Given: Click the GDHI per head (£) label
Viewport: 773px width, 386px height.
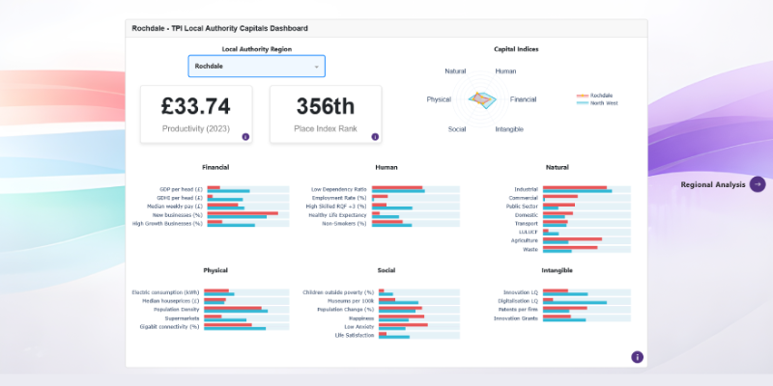Looking at the screenshot, I should click(181, 198).
